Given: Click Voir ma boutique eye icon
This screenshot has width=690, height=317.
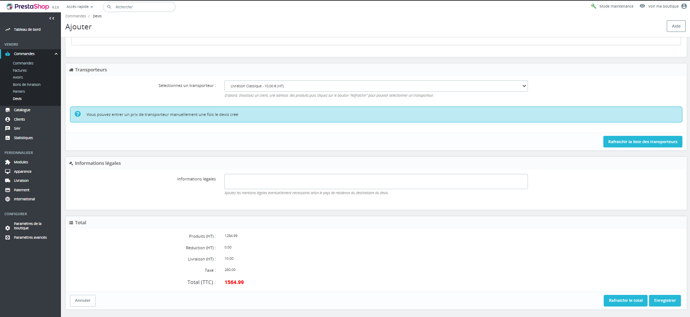Looking at the screenshot, I should pyautogui.click(x=642, y=6).
